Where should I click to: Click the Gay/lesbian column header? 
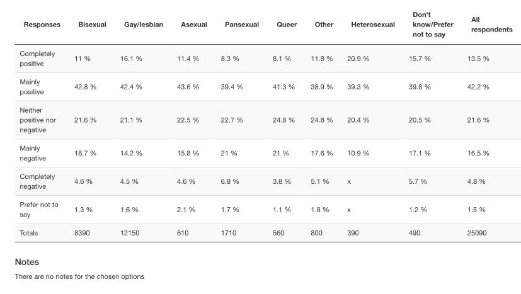[x=143, y=25]
